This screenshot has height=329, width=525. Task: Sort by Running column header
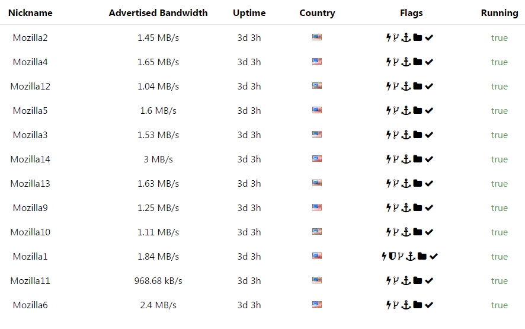500,12
